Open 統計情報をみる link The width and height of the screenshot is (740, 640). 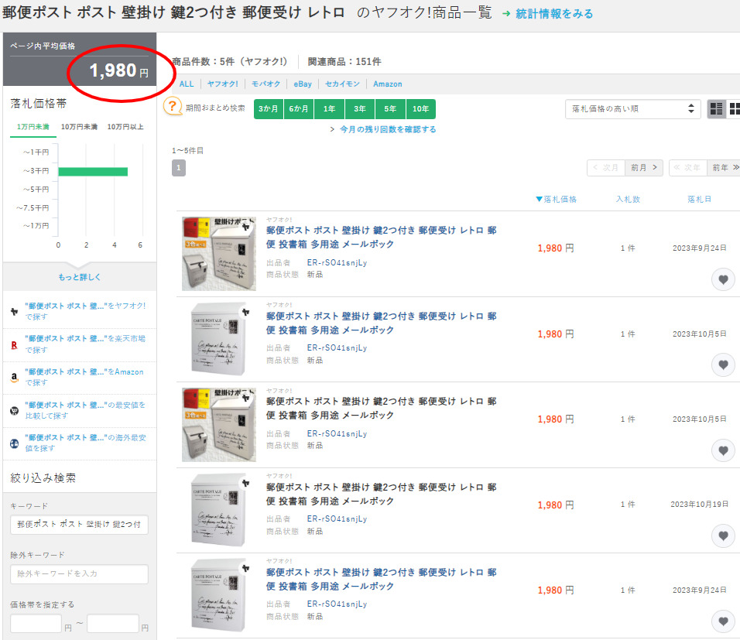[x=553, y=14]
